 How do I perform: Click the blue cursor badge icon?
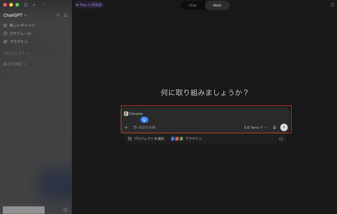pyautogui.click(x=144, y=120)
